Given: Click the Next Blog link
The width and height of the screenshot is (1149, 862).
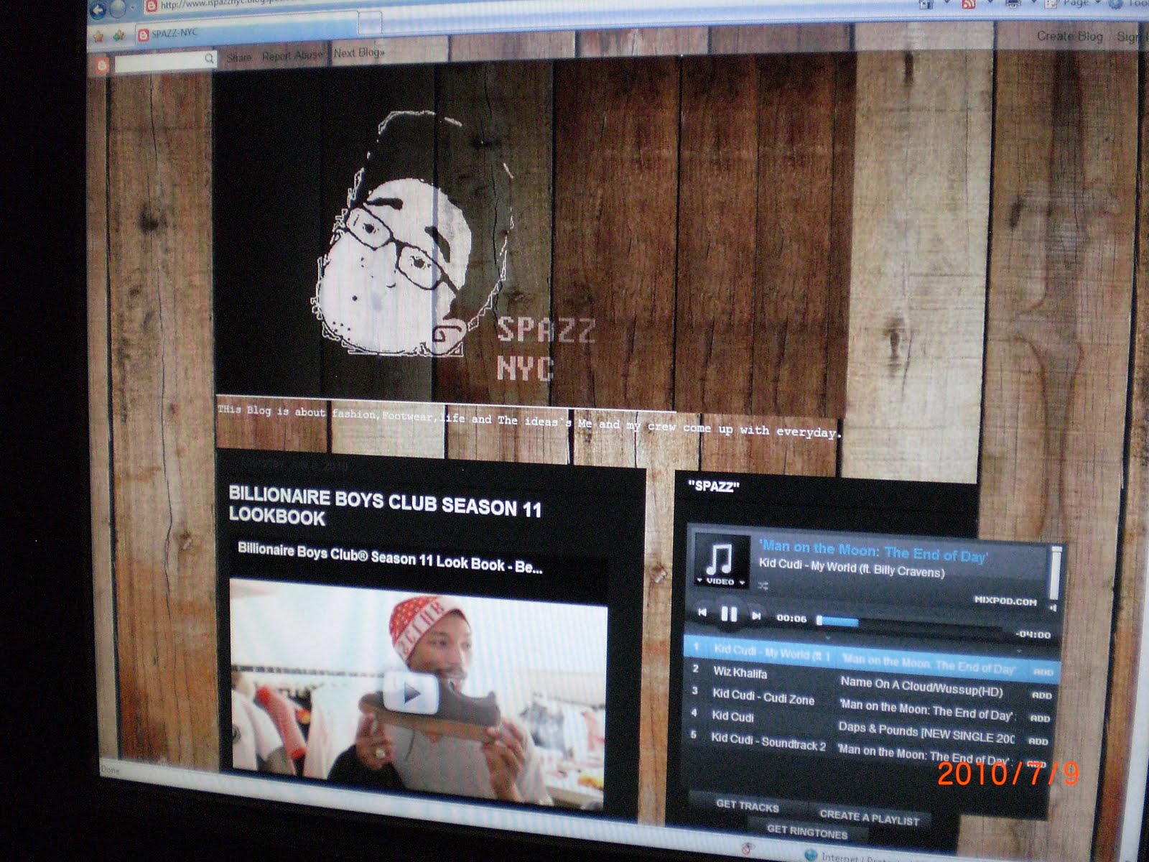Looking at the screenshot, I should point(358,52).
